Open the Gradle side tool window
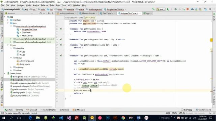 214,17
